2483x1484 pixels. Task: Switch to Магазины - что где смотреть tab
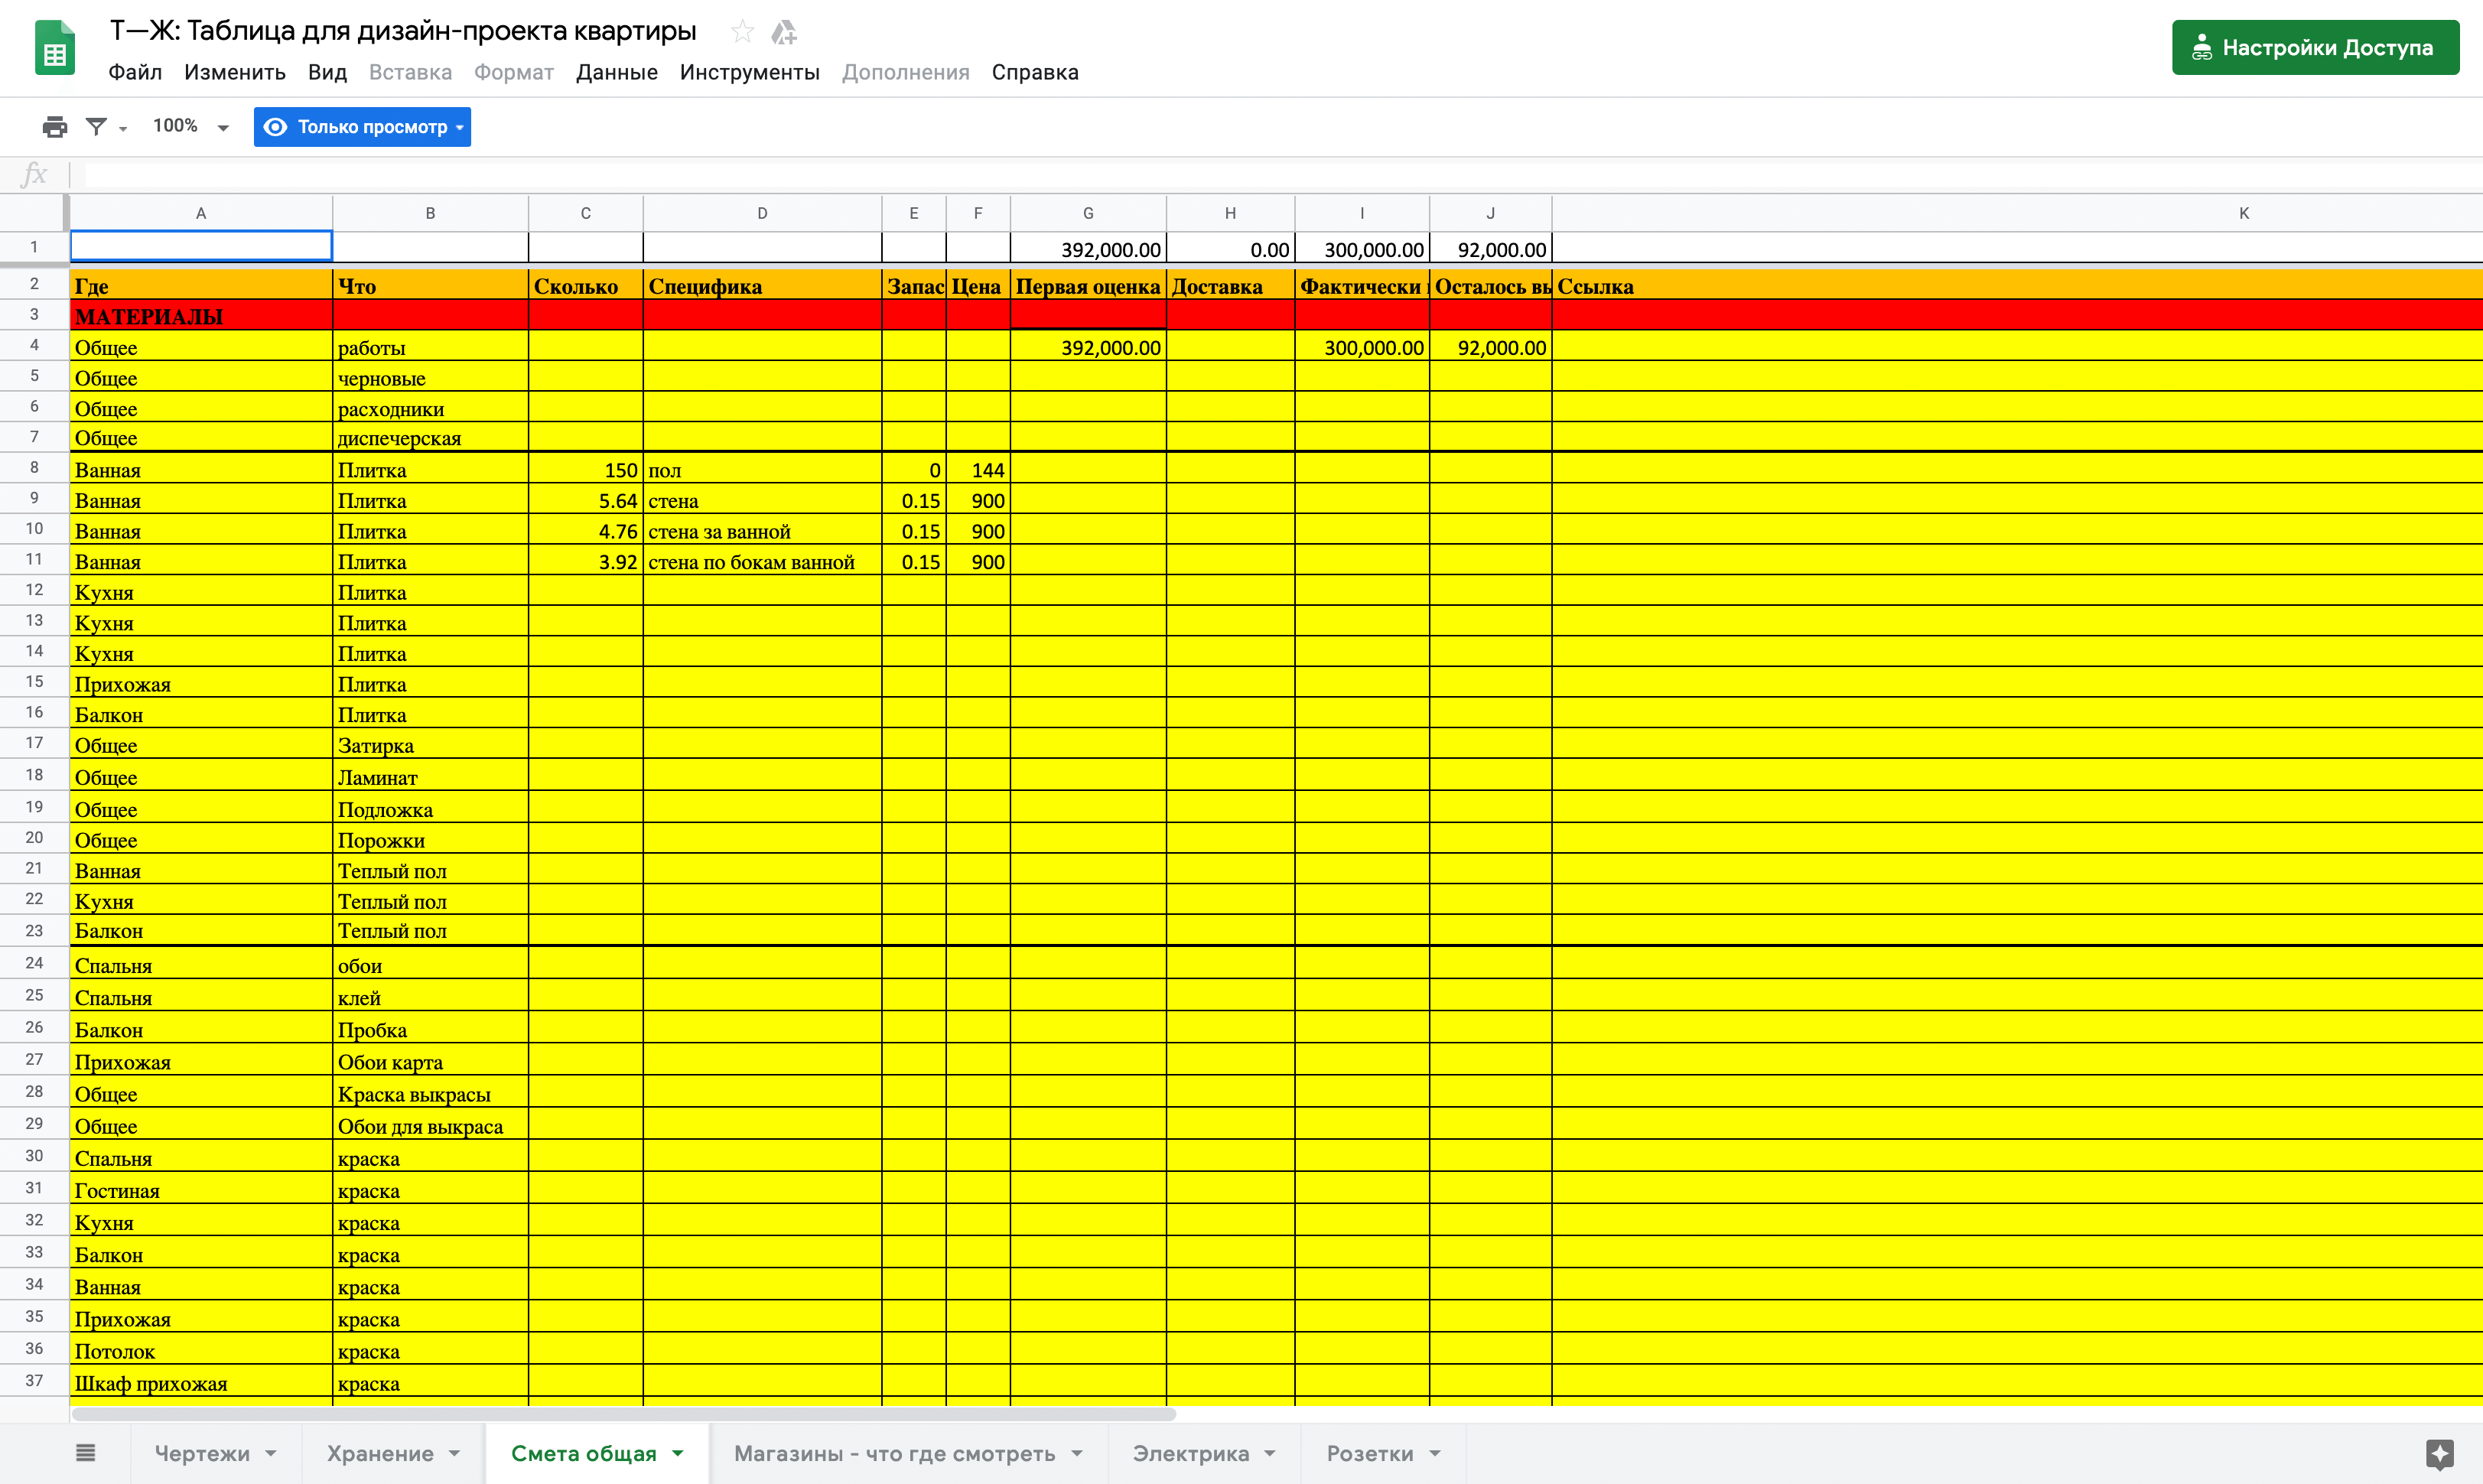pyautogui.click(x=895, y=1453)
